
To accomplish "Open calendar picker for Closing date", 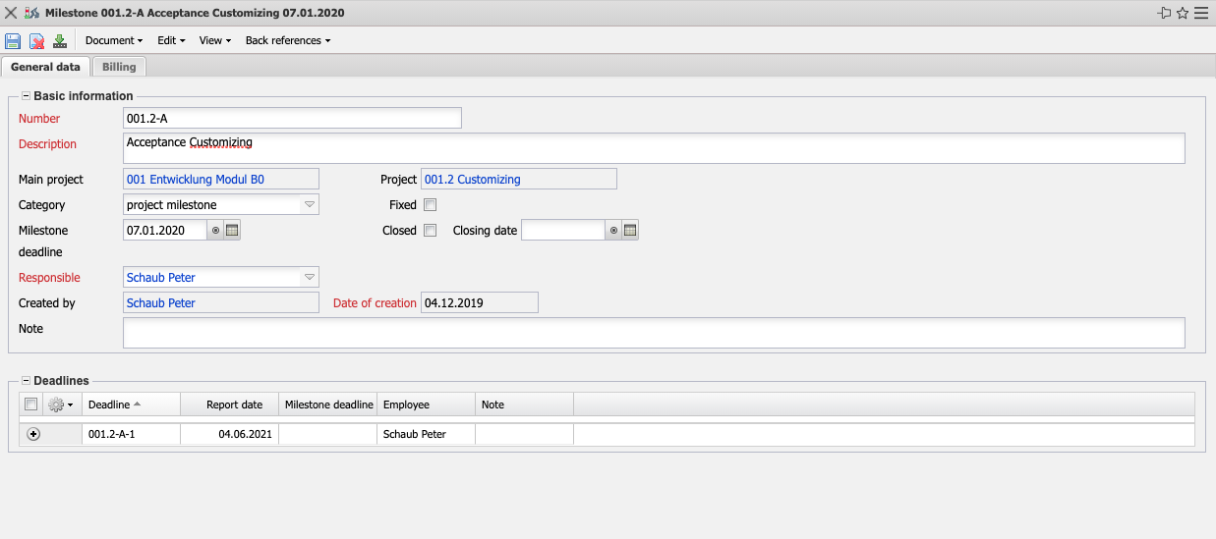I will click(x=631, y=231).
